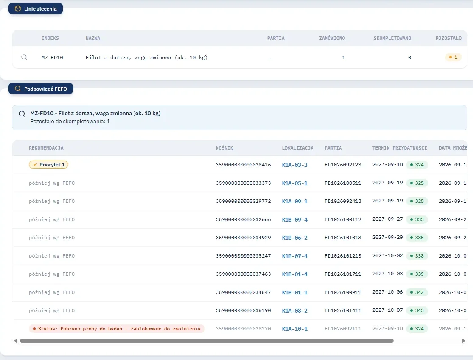Click the magnifier icon beside the MZ-FD10 FEFO summary

click(x=22, y=114)
